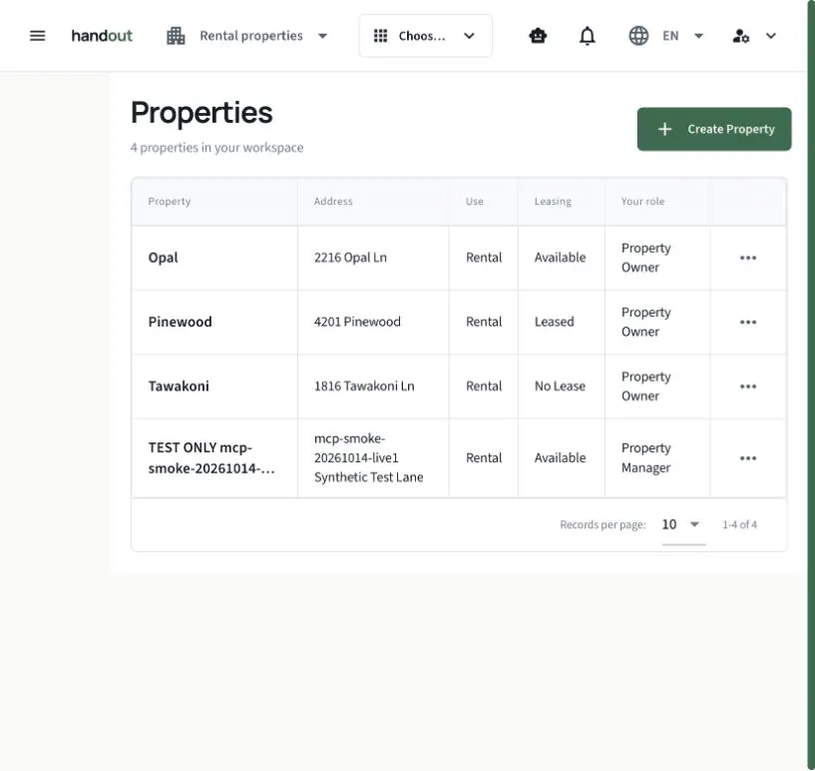Open the Records per page dropdown
The width and height of the screenshot is (815, 771).
pyautogui.click(x=683, y=524)
